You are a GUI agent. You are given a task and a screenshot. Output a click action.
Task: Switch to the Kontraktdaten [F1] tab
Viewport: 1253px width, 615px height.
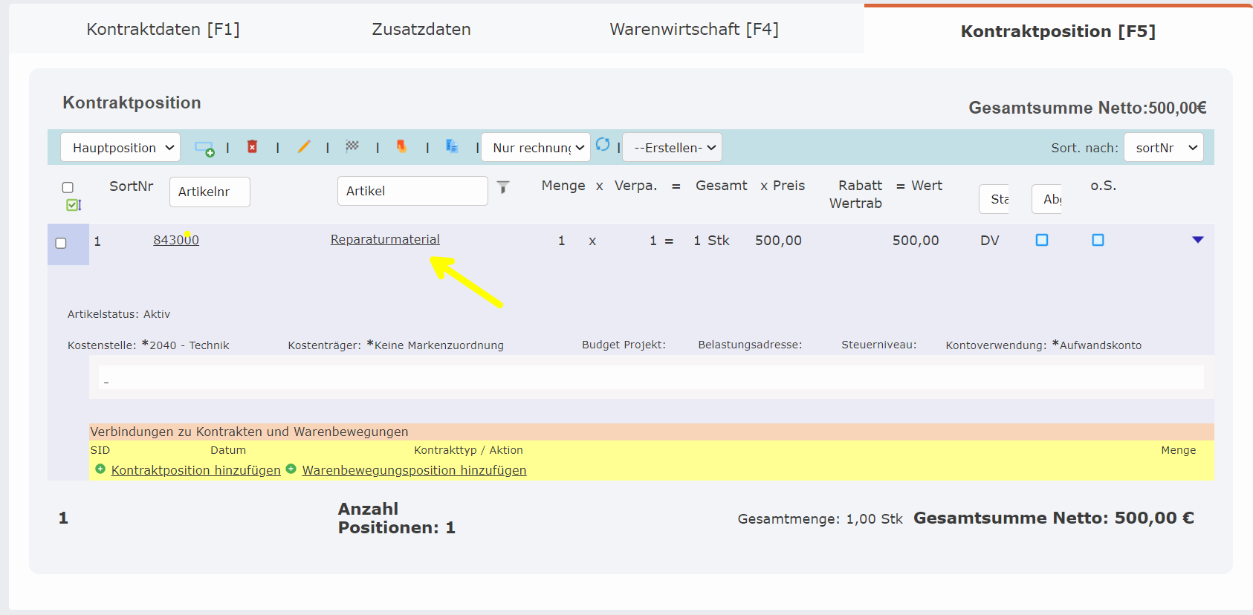click(x=163, y=30)
